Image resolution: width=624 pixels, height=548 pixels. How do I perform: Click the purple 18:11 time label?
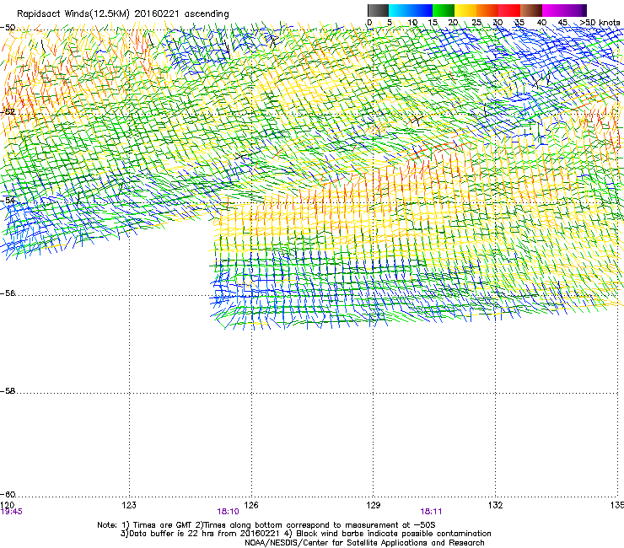pyautogui.click(x=431, y=512)
